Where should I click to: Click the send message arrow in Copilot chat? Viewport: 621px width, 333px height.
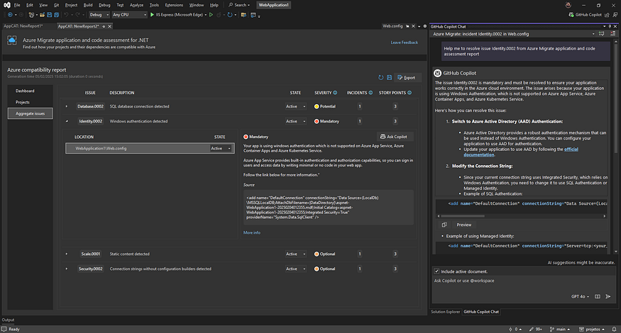(x=608, y=297)
